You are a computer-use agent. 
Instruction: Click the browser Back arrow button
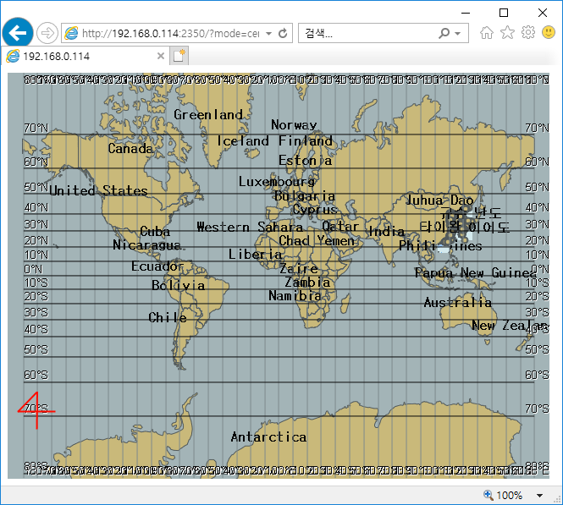(x=17, y=33)
